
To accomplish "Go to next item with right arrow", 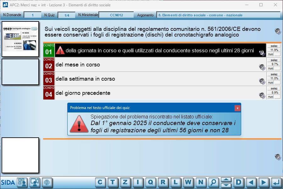I will (x=264, y=182).
